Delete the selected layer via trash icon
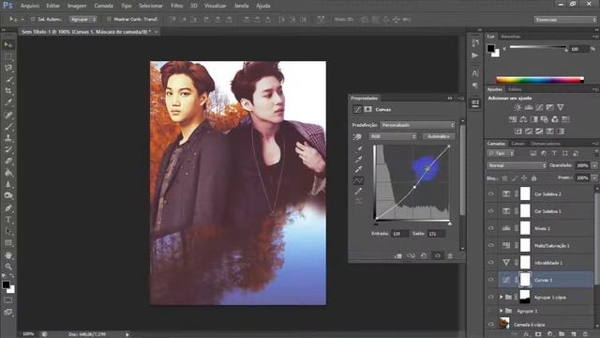Viewport: 600px width, 338px height. click(x=584, y=334)
